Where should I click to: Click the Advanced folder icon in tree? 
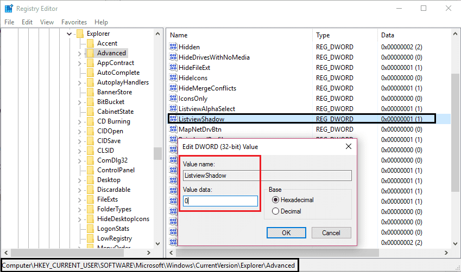[x=90, y=53]
